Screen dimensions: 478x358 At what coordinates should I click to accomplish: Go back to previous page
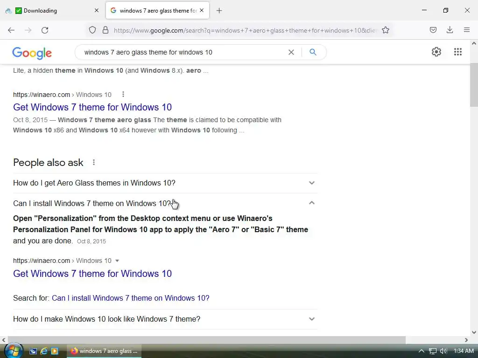point(11,30)
